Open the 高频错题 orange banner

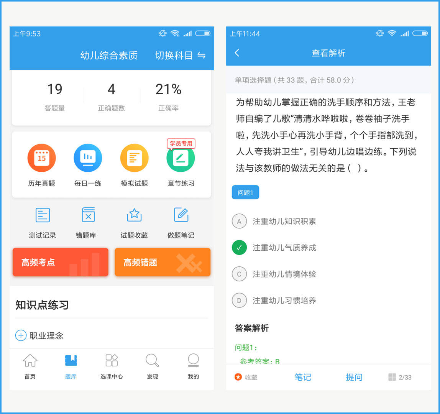click(x=163, y=262)
